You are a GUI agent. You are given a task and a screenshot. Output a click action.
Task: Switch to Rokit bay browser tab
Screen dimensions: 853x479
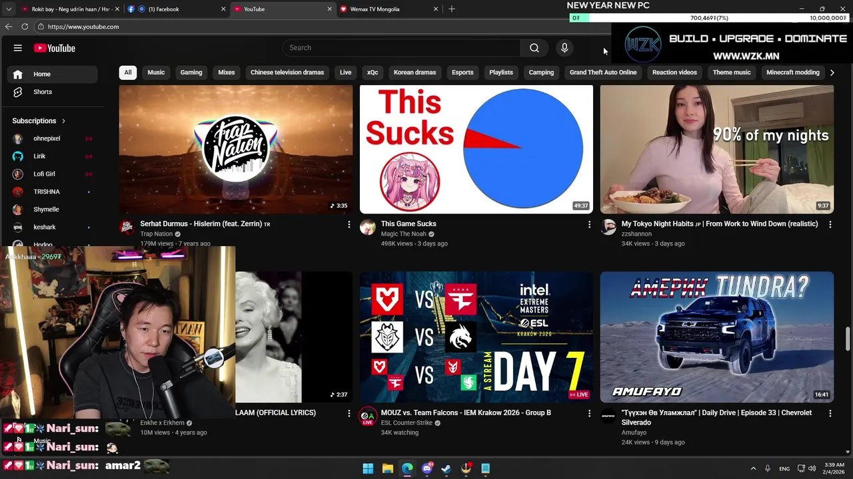click(69, 9)
